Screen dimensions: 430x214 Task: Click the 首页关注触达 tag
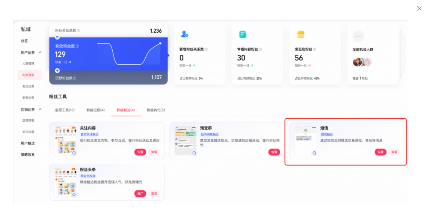pos(89,134)
